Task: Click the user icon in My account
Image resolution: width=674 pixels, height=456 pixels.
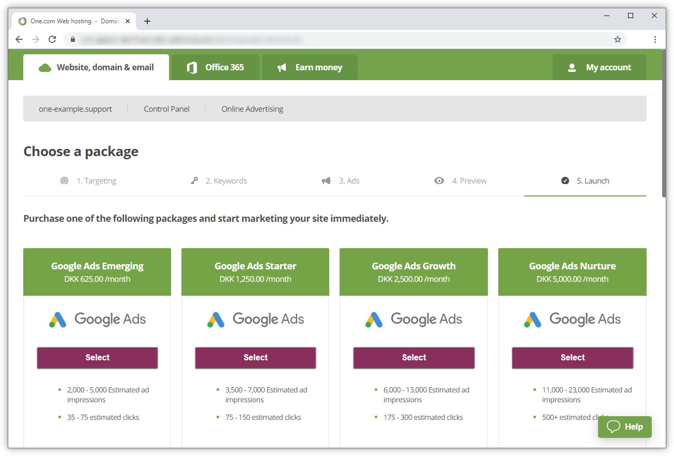Action: click(x=572, y=68)
